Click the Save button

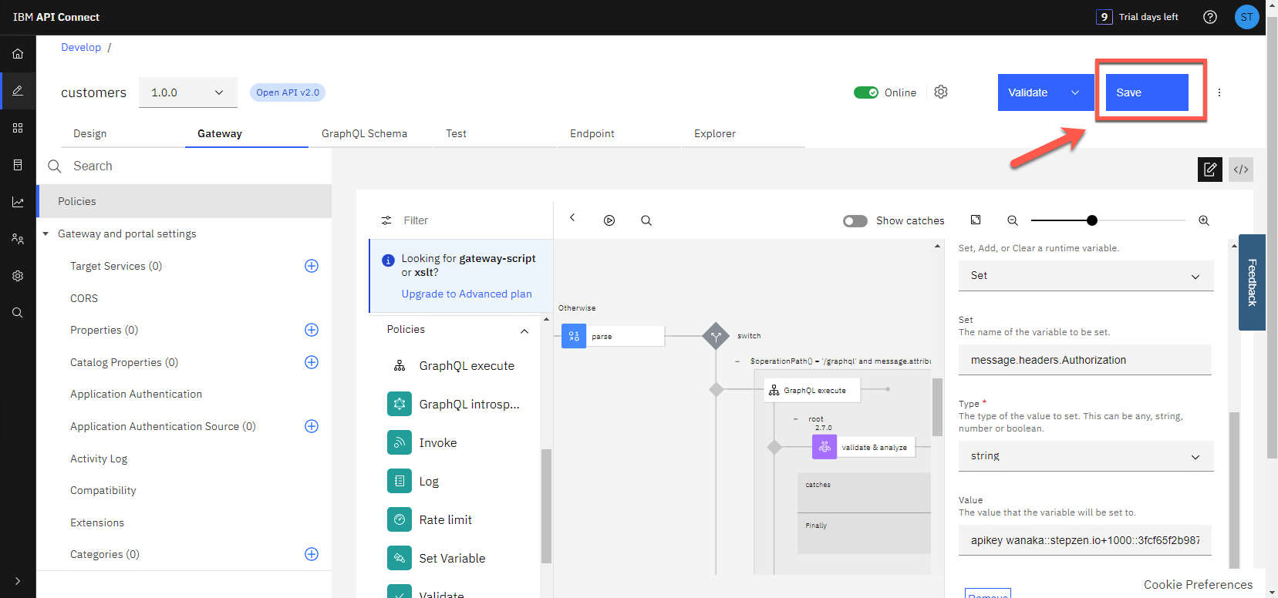tap(1146, 92)
